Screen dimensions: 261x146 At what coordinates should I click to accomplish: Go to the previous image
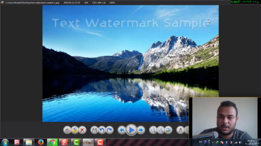(x=122, y=130)
